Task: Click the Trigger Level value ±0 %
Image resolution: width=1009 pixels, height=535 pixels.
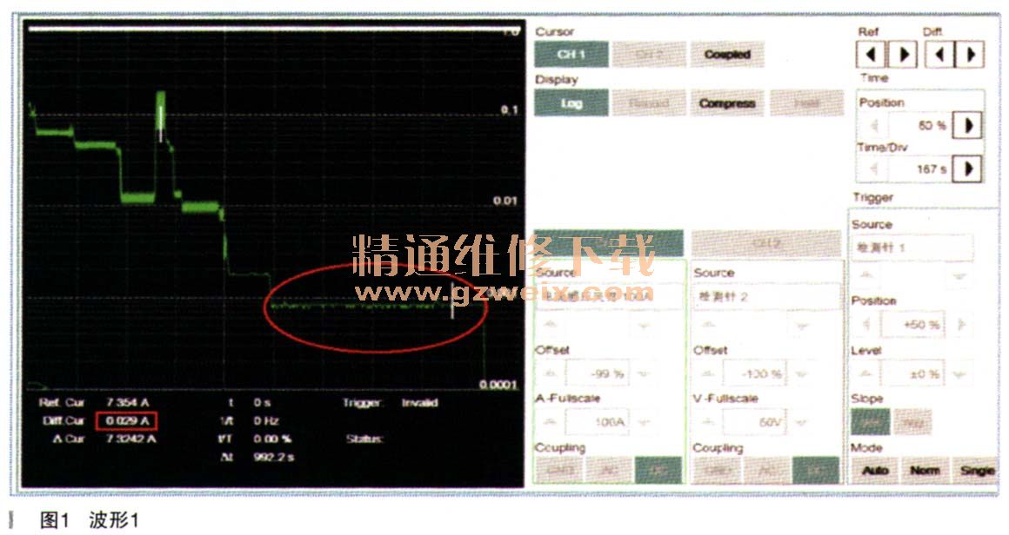Action: click(913, 373)
